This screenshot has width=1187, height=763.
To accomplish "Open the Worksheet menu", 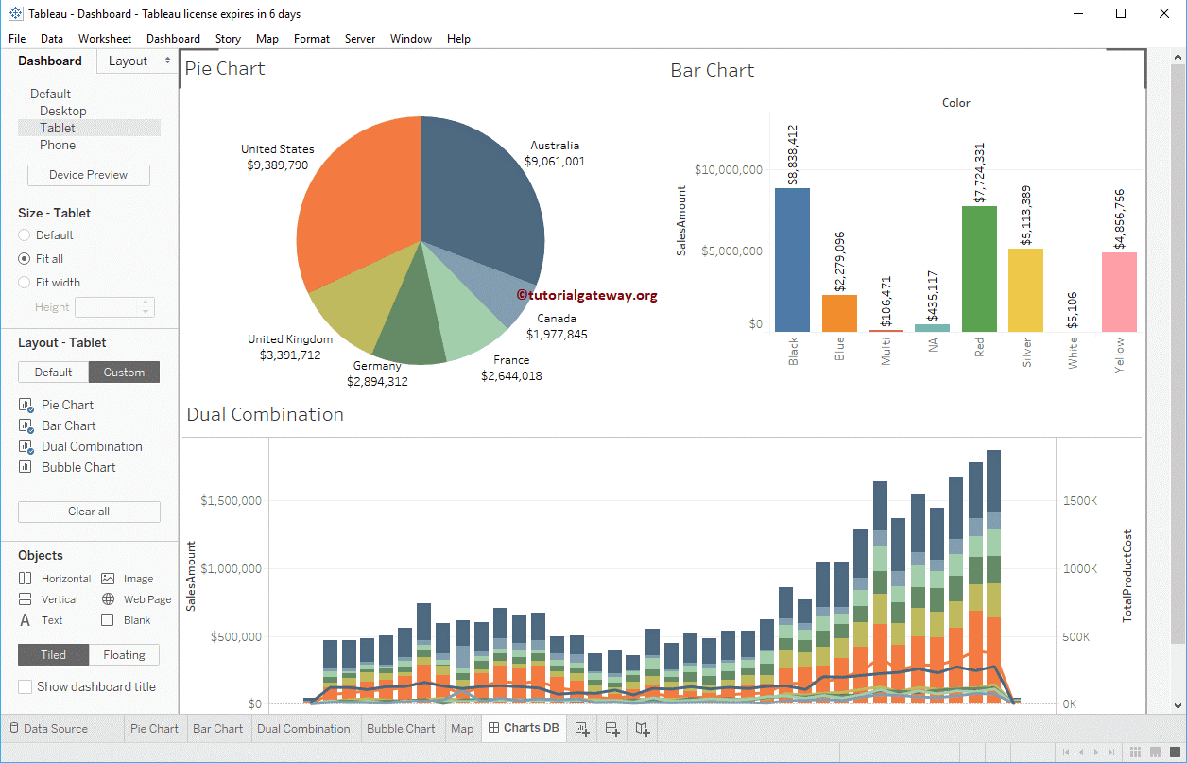I will (x=104, y=39).
